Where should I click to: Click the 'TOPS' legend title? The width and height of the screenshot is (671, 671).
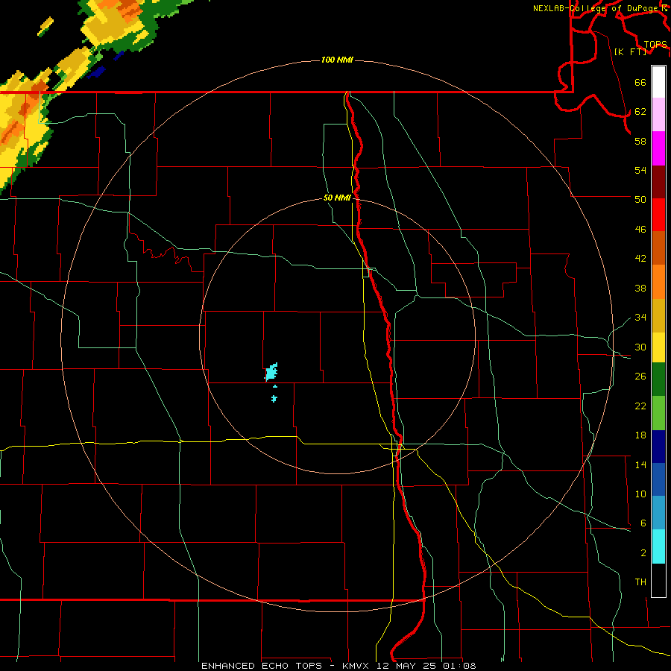[x=655, y=44]
